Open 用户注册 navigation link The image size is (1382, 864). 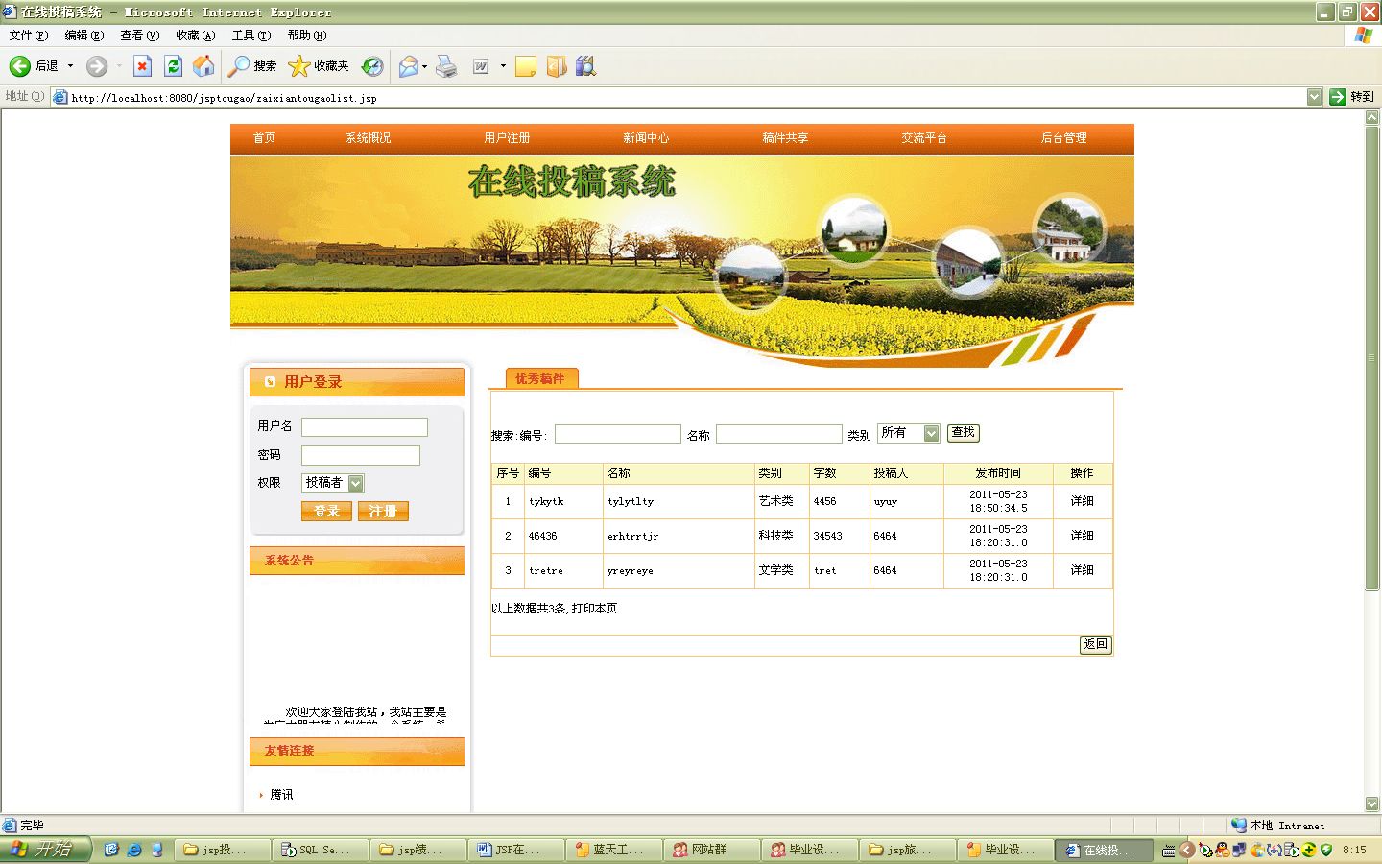coord(507,138)
